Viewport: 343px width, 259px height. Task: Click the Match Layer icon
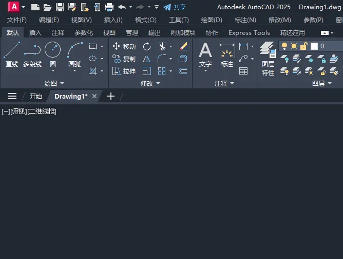334,71
